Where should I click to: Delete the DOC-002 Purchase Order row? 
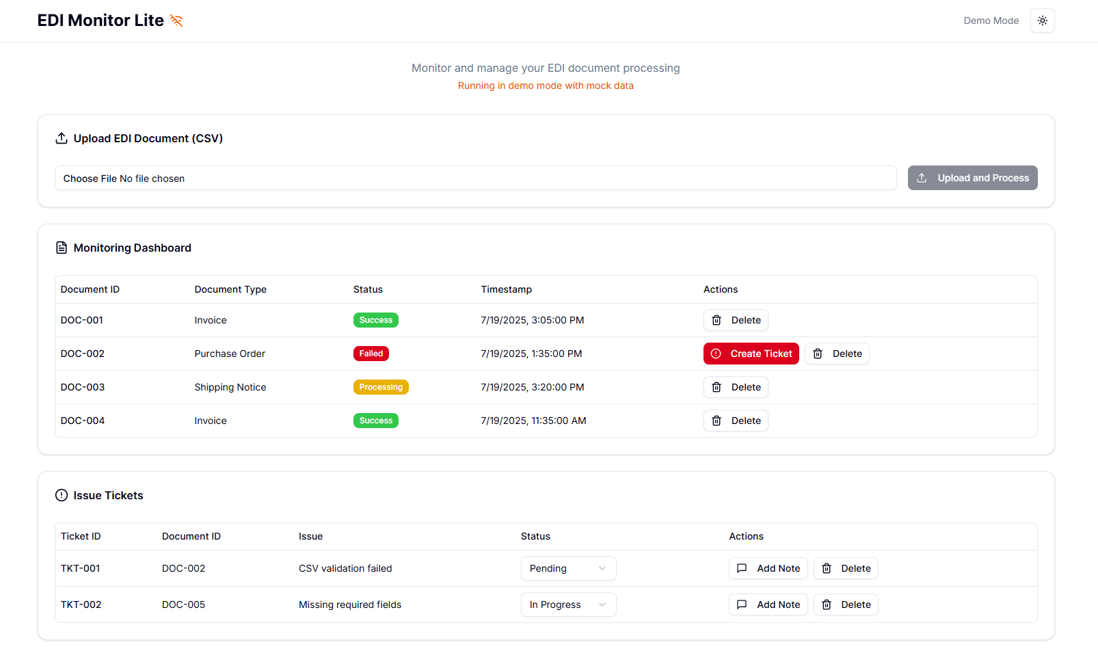click(x=837, y=354)
